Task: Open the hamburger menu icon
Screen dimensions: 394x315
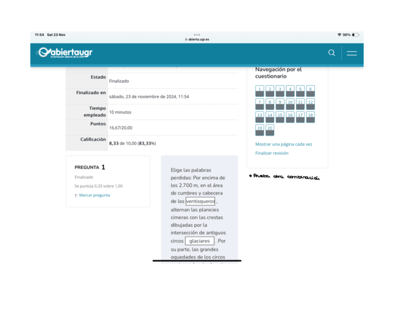Action: pyautogui.click(x=352, y=53)
